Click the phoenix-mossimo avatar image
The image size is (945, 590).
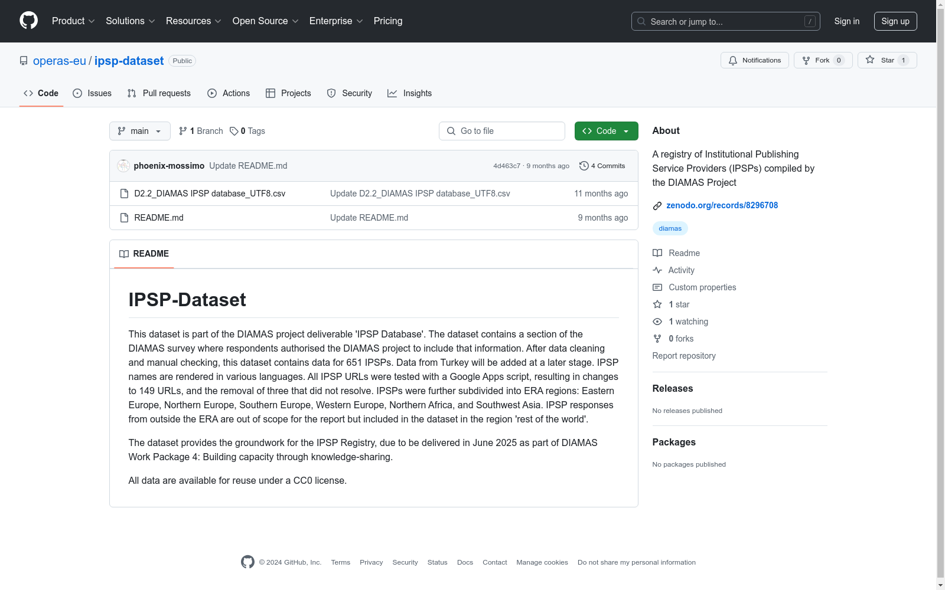(123, 166)
